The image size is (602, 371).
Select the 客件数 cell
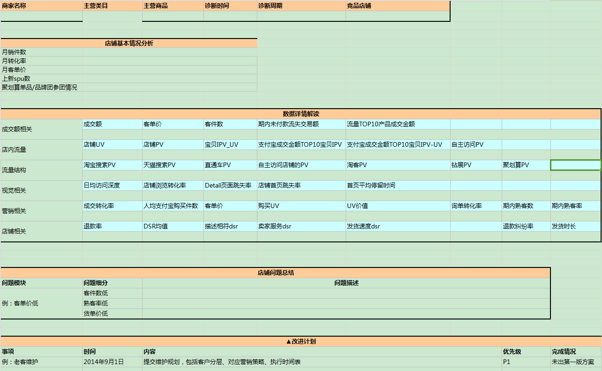click(x=230, y=124)
